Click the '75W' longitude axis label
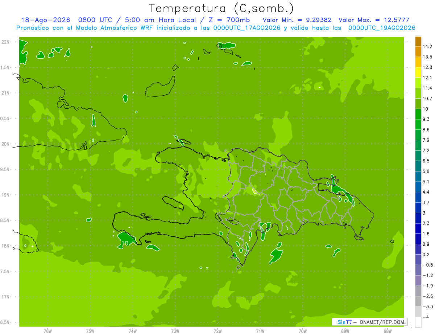This screenshot has height=336, width=435. 90,331
